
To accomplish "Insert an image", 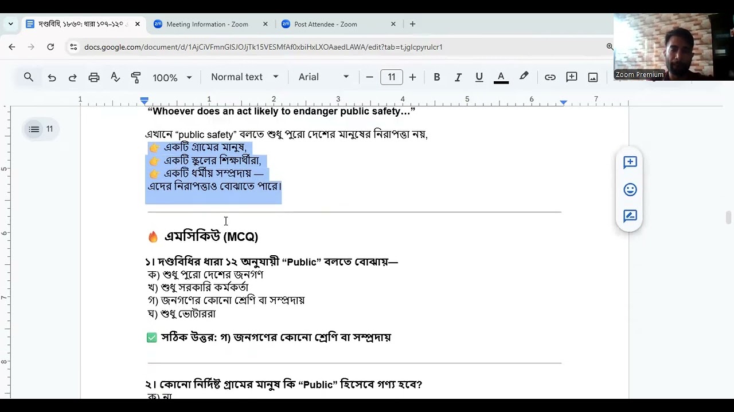I will [593, 77].
